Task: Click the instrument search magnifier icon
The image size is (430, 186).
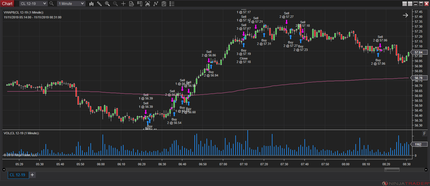Action: [x=52, y=3]
